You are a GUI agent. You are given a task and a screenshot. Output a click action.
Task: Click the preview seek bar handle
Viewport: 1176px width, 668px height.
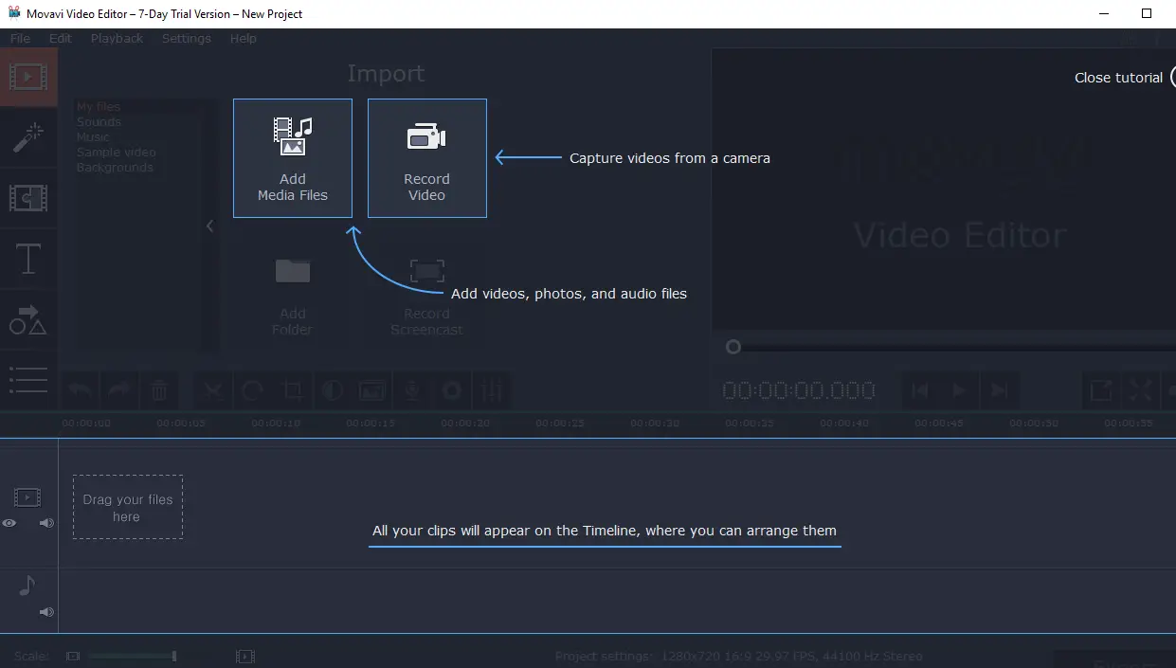coord(733,347)
